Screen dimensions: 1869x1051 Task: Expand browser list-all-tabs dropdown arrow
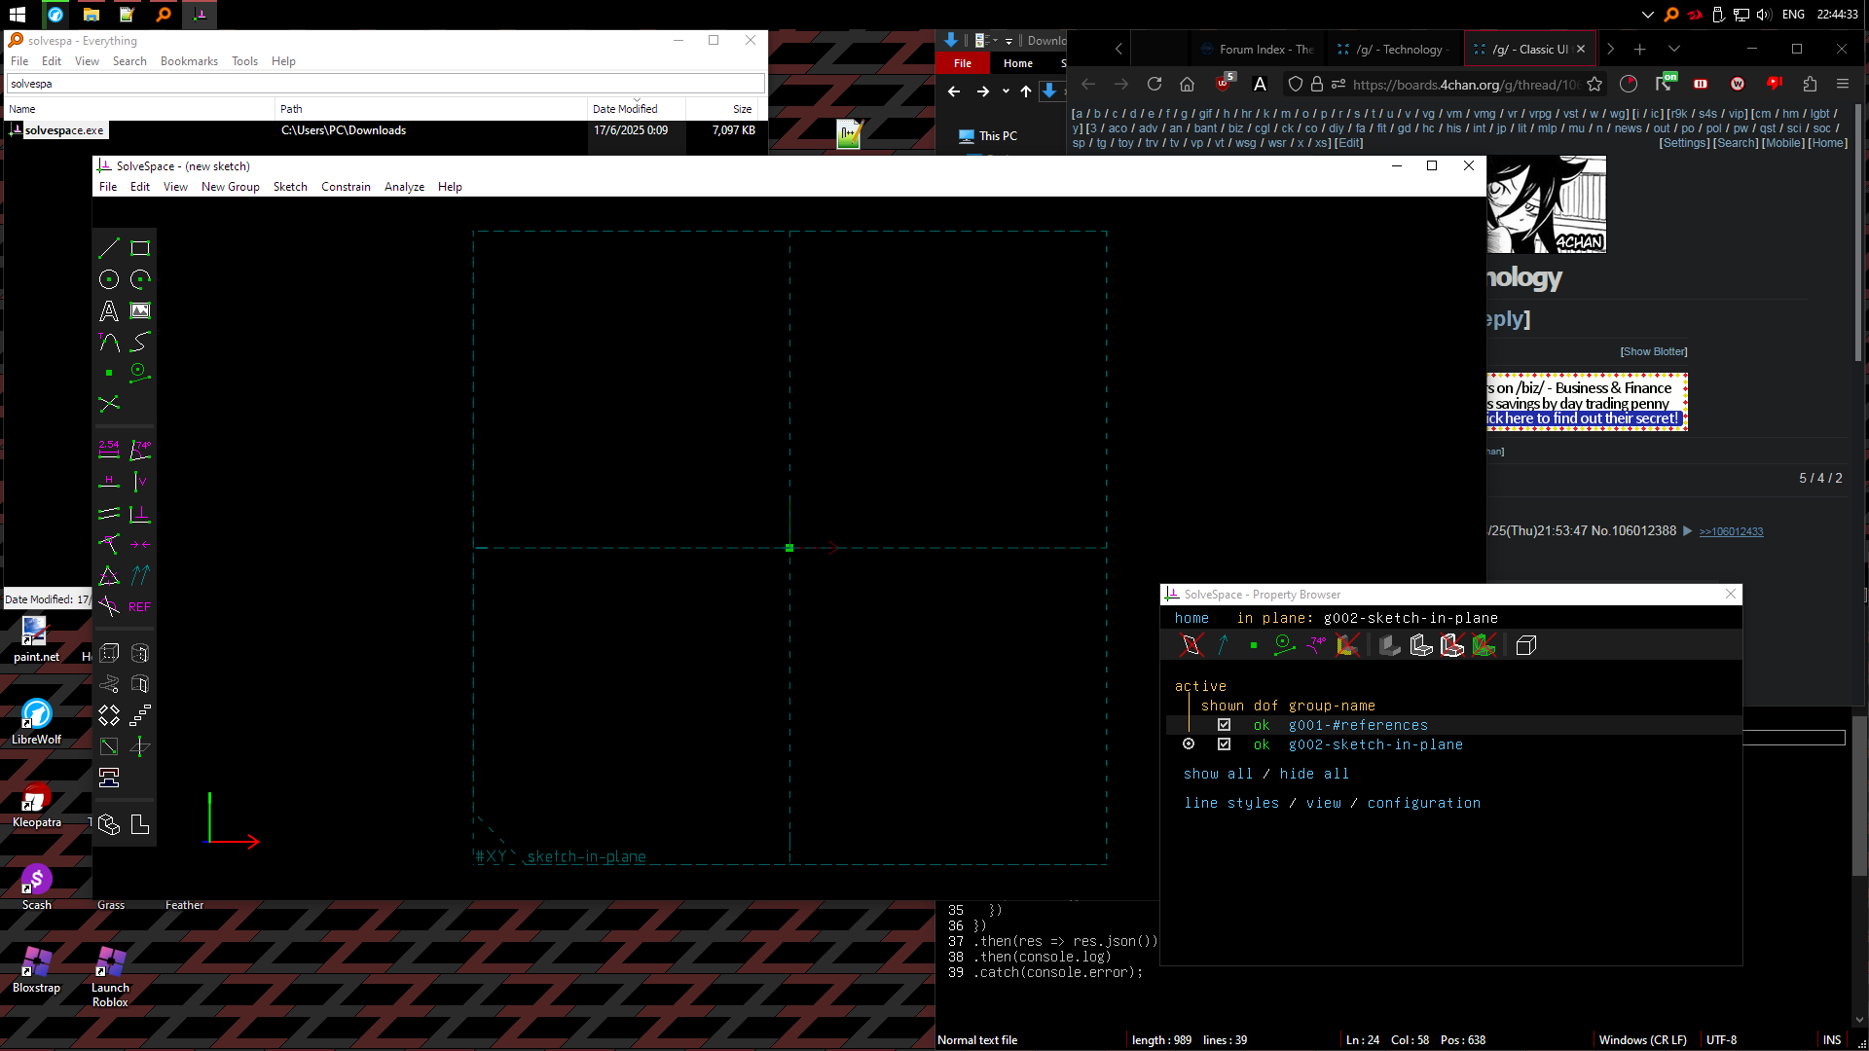[1673, 49]
